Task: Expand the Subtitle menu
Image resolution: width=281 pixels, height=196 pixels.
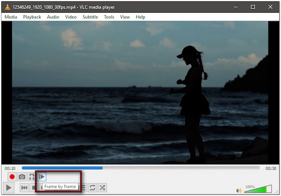Action: pyautogui.click(x=90, y=17)
